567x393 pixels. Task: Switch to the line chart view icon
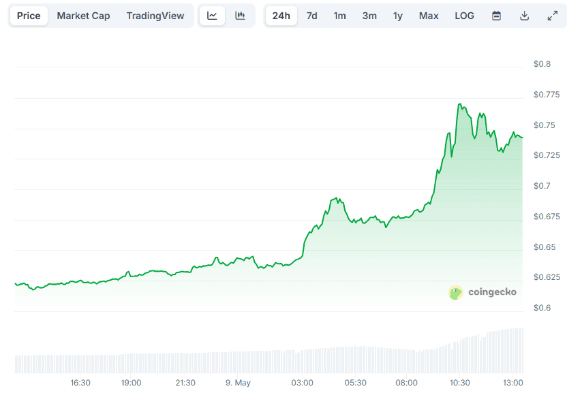tap(212, 16)
